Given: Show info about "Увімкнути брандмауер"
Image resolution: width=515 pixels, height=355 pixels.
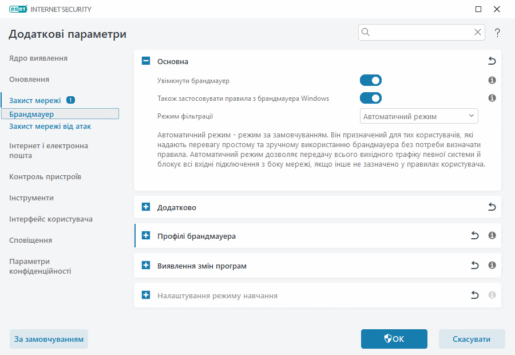Looking at the screenshot, I should 492,80.
